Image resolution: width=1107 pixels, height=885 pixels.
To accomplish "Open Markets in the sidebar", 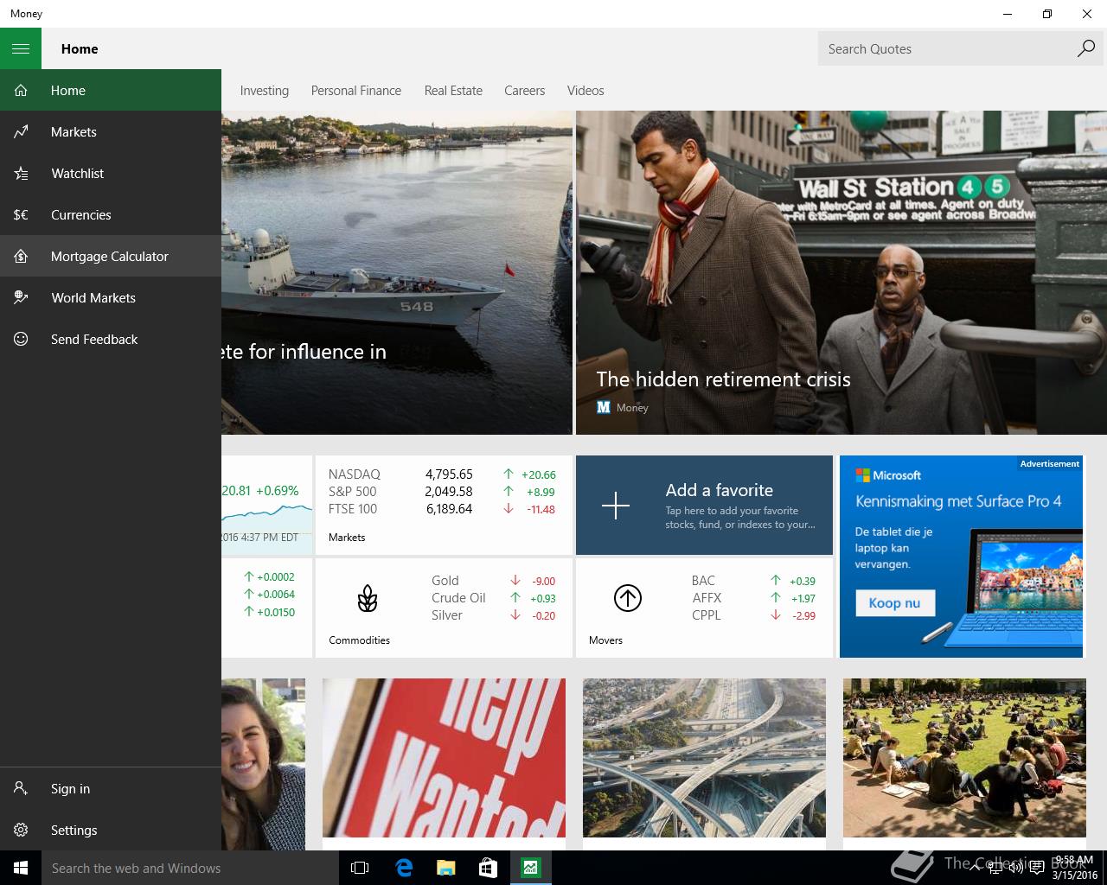I will [x=111, y=131].
